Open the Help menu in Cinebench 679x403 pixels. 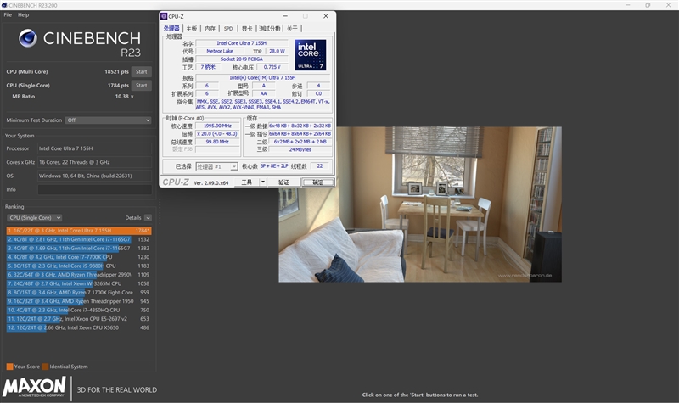(x=23, y=14)
